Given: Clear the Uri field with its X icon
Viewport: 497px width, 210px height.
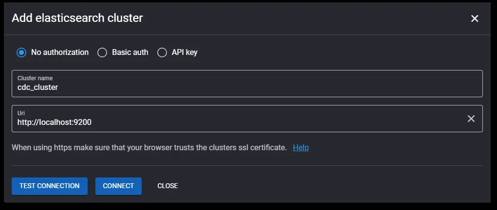Looking at the screenshot, I should tap(471, 119).
